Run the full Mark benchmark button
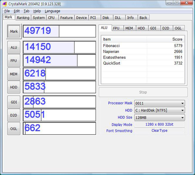Image resolution: width=195 pixels, height=175 pixels. 14,31
